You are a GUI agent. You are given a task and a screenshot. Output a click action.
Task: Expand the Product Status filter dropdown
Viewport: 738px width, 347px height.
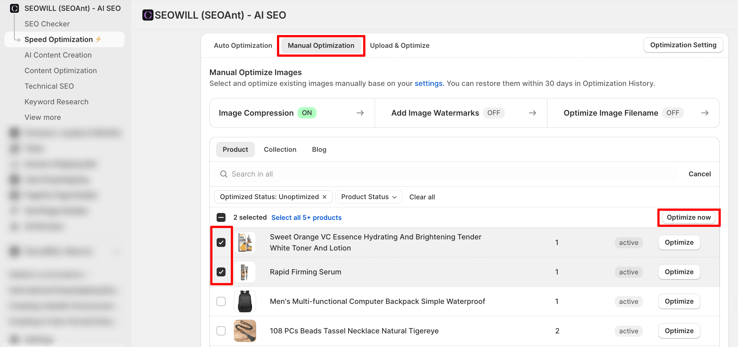pyautogui.click(x=368, y=197)
